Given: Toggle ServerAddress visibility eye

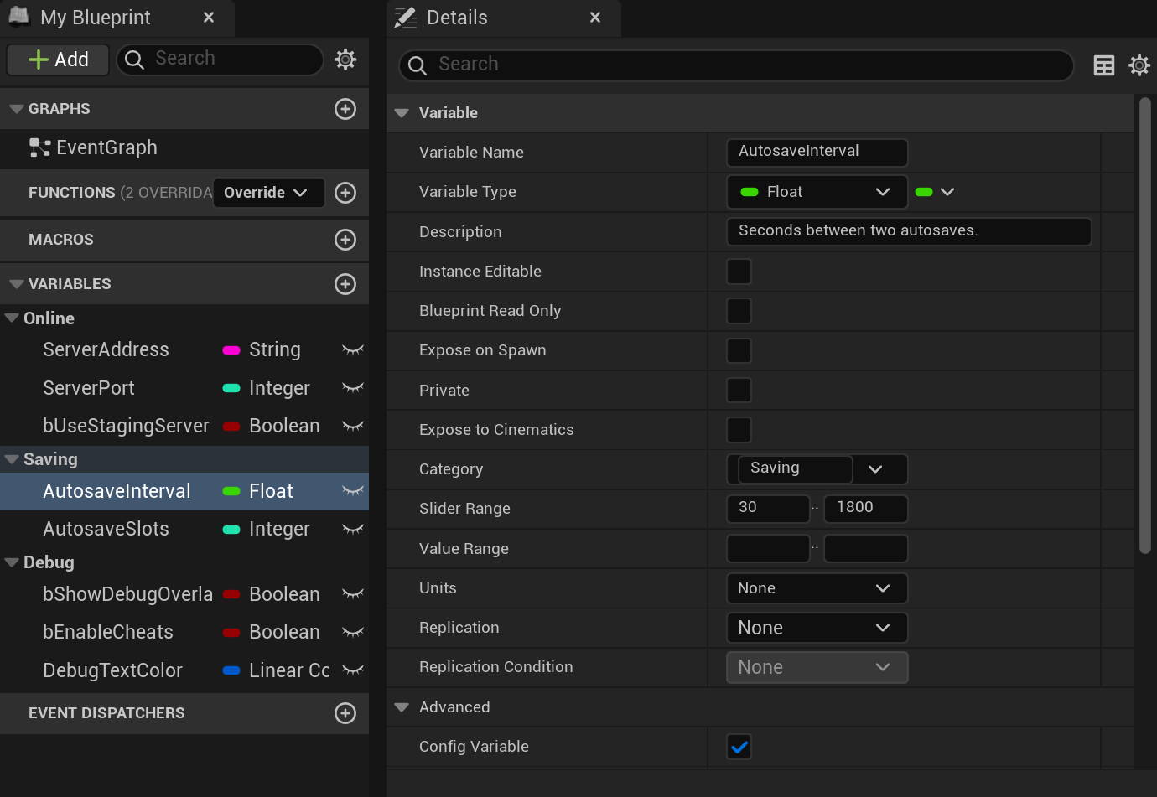Looking at the screenshot, I should pyautogui.click(x=353, y=350).
